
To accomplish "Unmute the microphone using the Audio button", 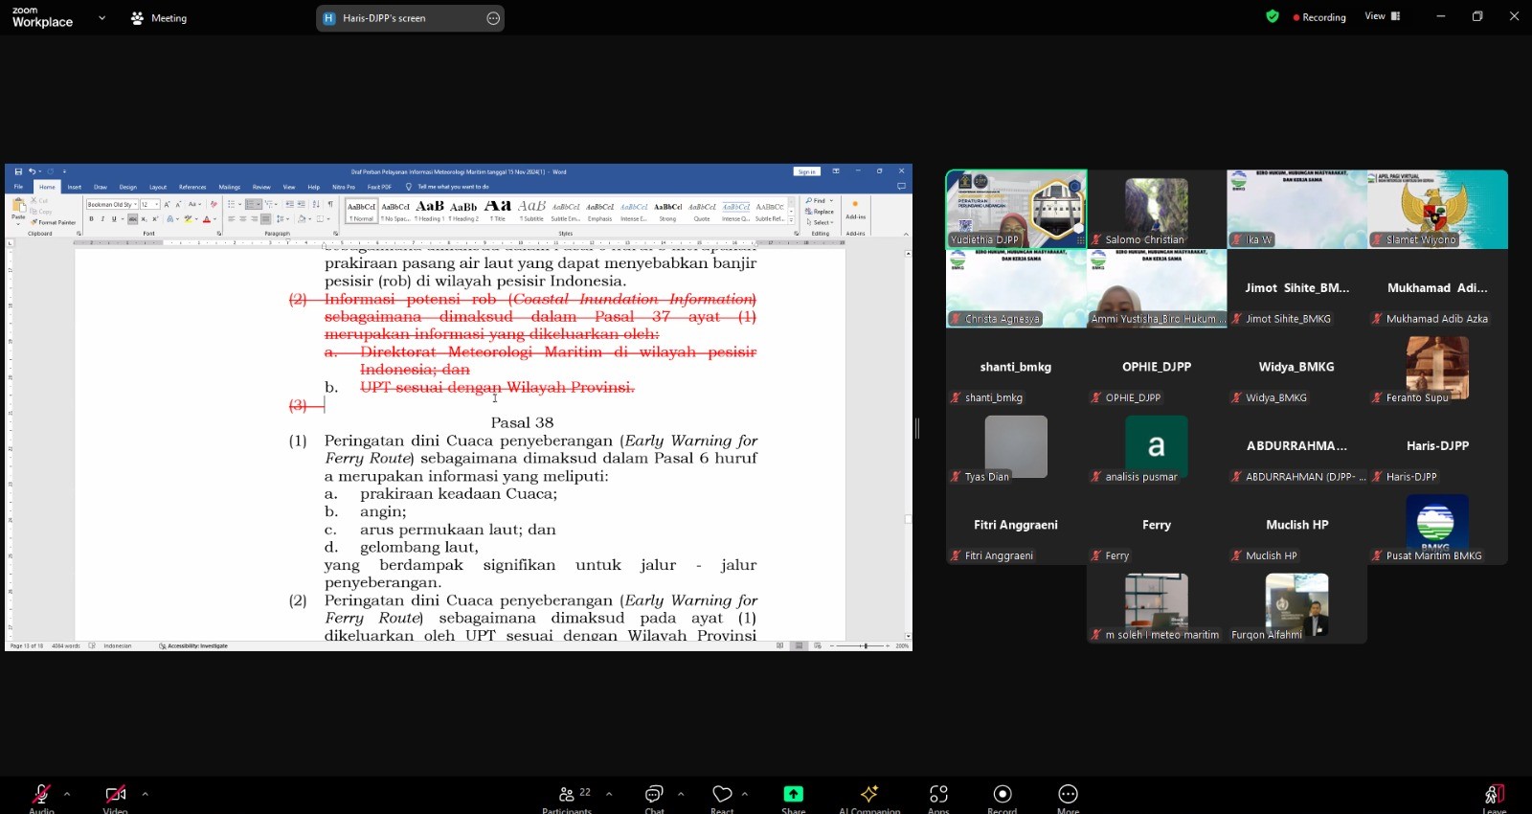I will tap(41, 795).
